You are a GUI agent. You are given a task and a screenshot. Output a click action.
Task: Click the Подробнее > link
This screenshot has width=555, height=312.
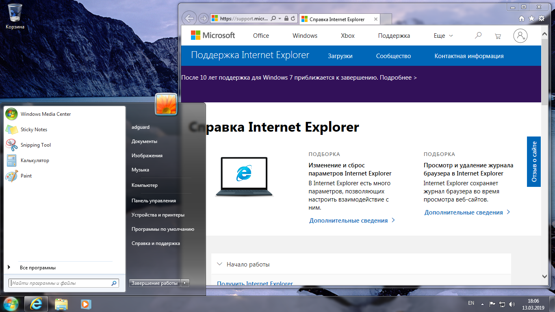398,77
